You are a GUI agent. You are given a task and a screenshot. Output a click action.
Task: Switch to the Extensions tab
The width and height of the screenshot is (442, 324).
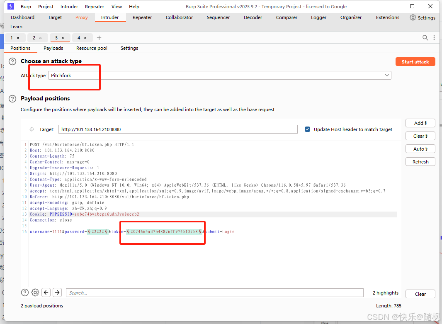388,17
